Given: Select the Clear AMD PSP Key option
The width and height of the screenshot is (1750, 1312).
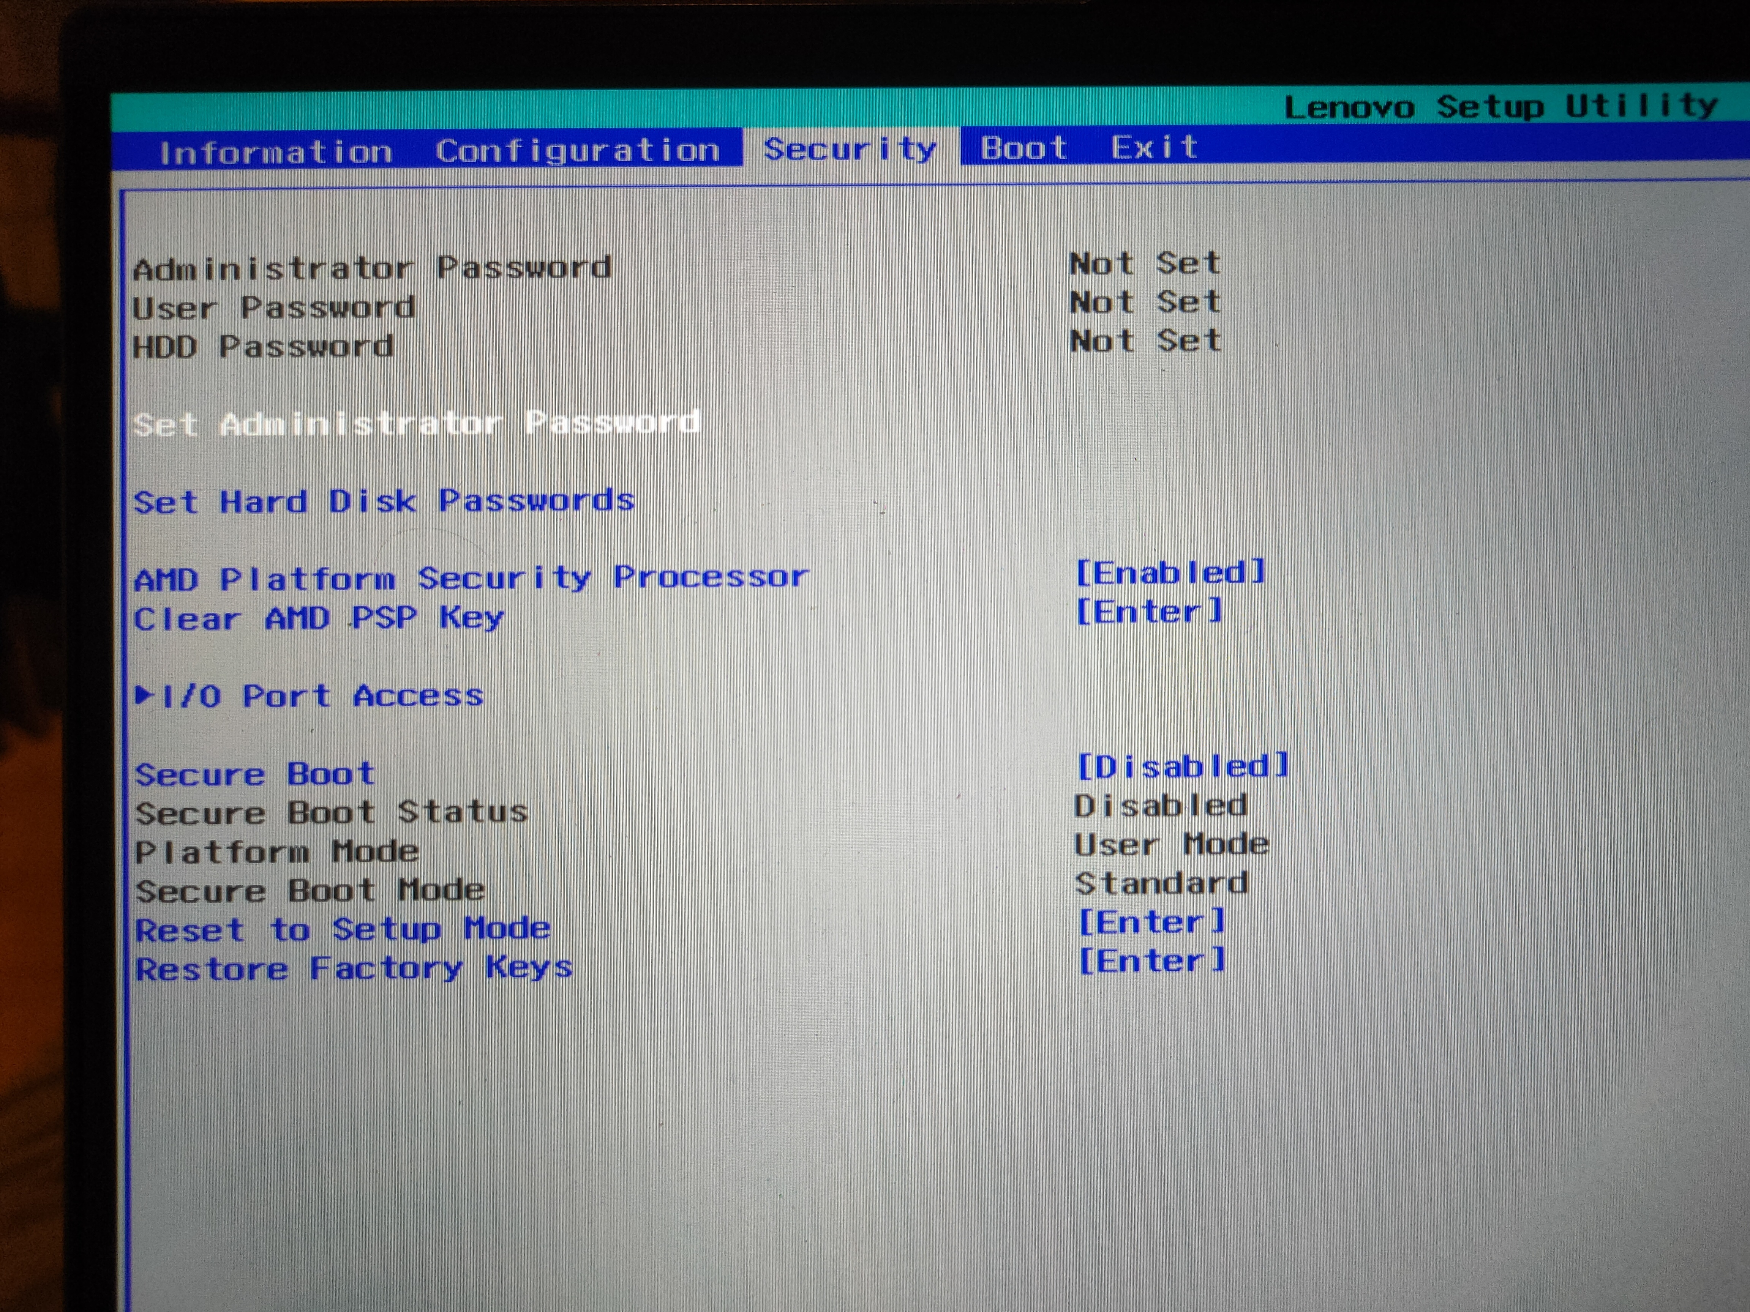Looking at the screenshot, I should (x=318, y=618).
